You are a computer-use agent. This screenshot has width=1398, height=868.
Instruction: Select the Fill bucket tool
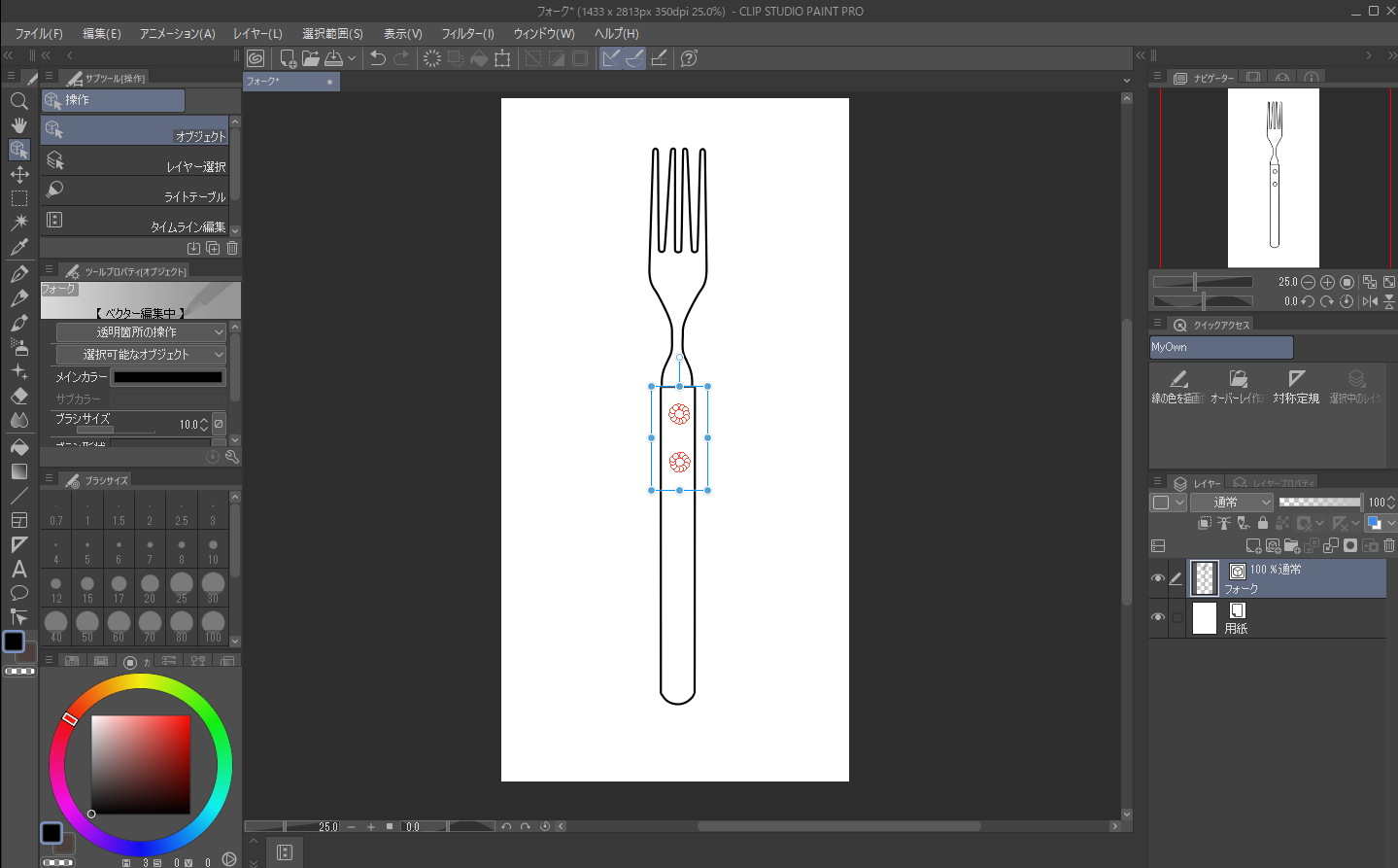click(18, 447)
